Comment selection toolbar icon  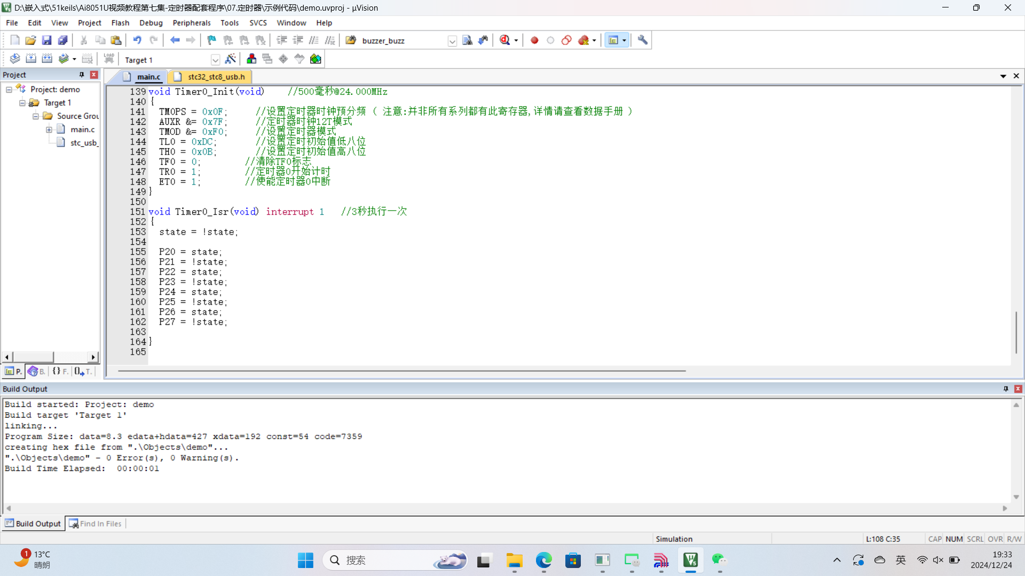click(314, 40)
